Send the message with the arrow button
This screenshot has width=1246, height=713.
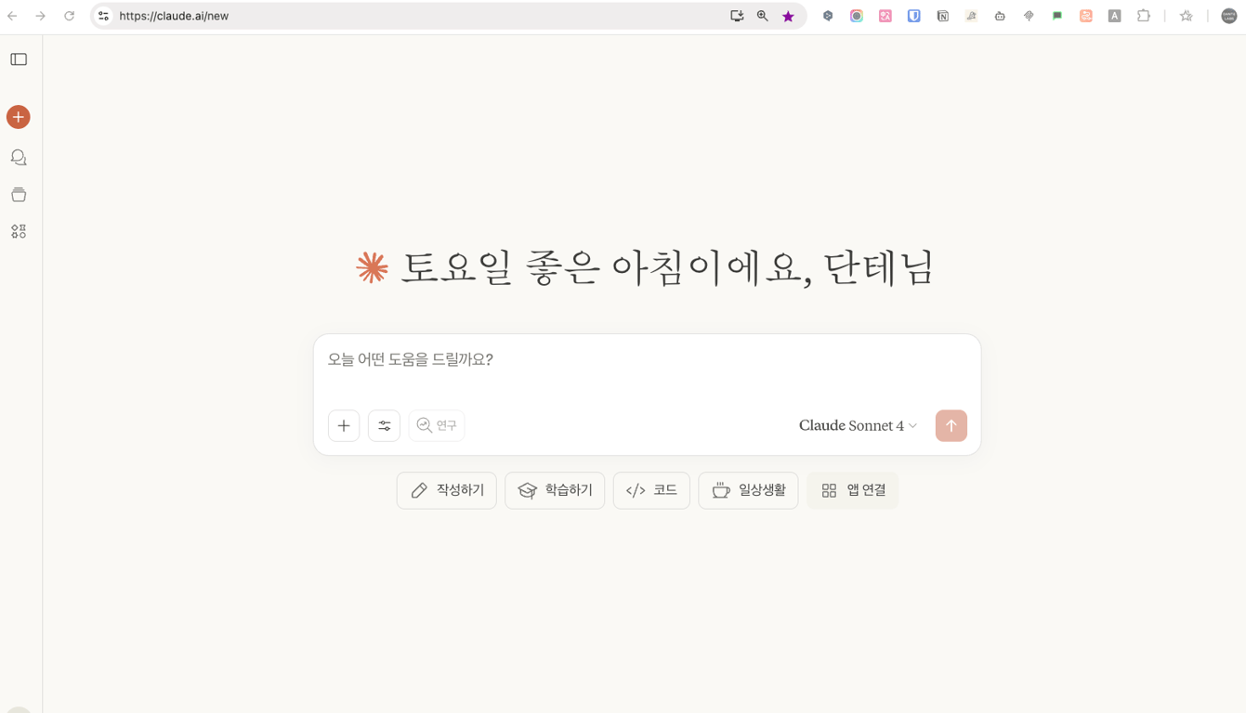951,425
